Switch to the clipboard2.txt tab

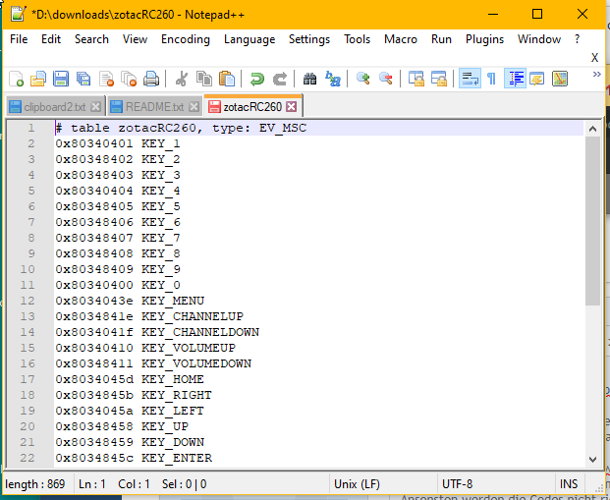click(54, 107)
